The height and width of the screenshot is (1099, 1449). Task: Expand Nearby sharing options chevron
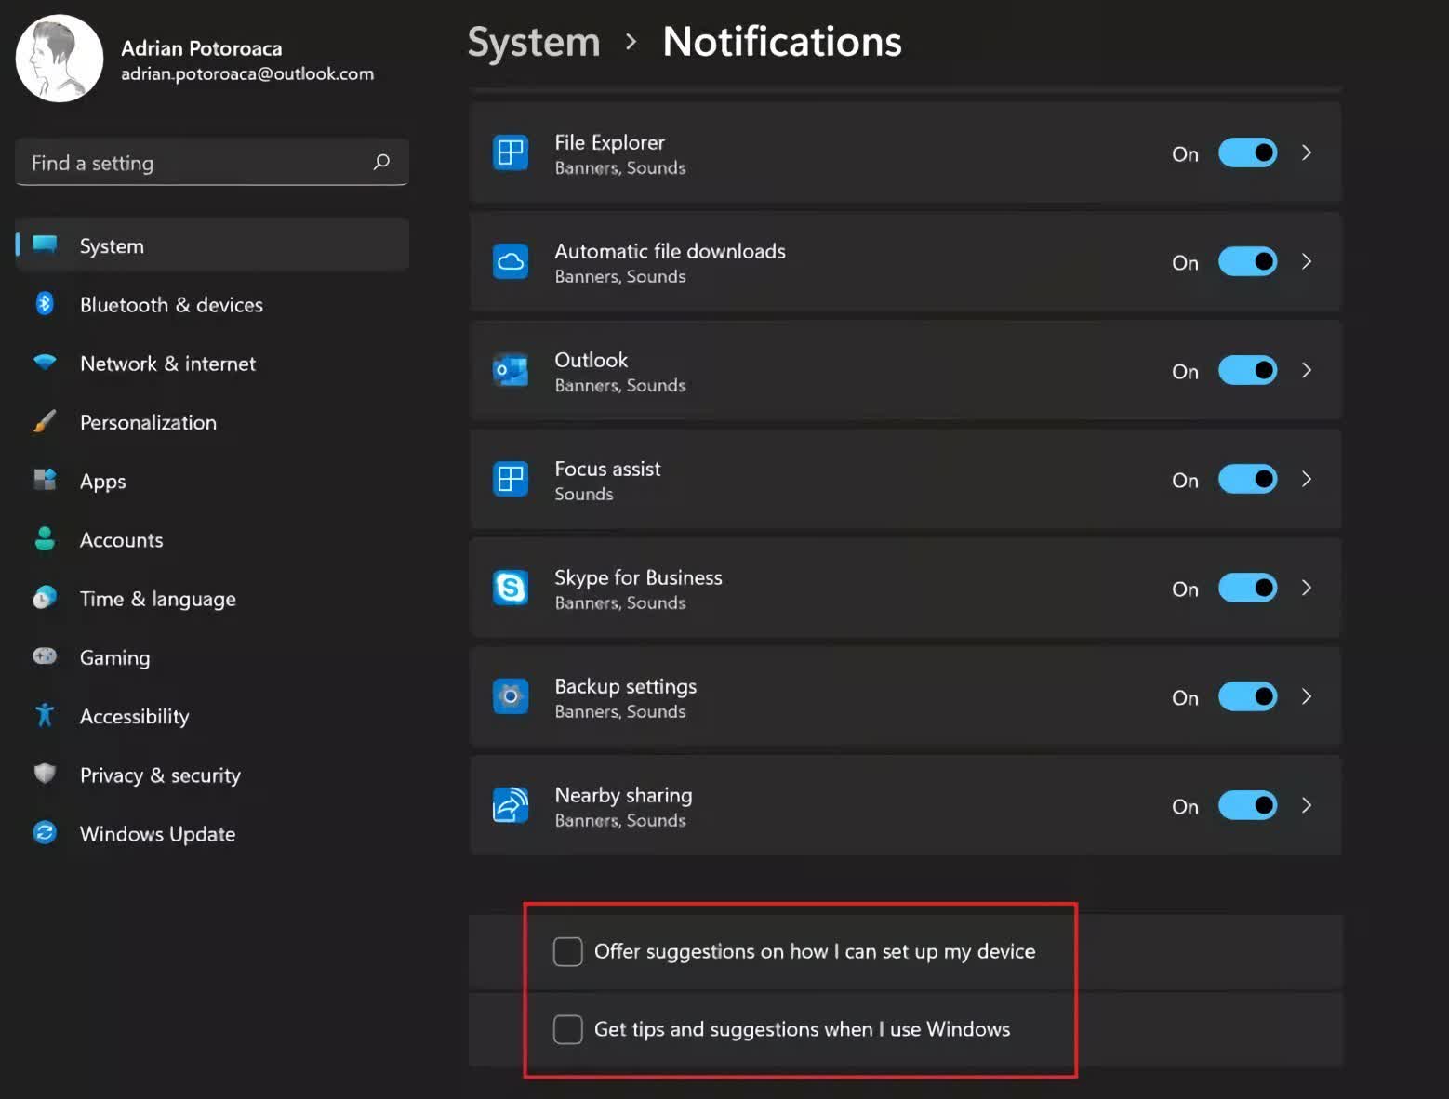coord(1307,805)
